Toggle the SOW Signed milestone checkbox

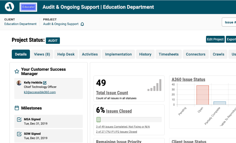tap(19, 134)
